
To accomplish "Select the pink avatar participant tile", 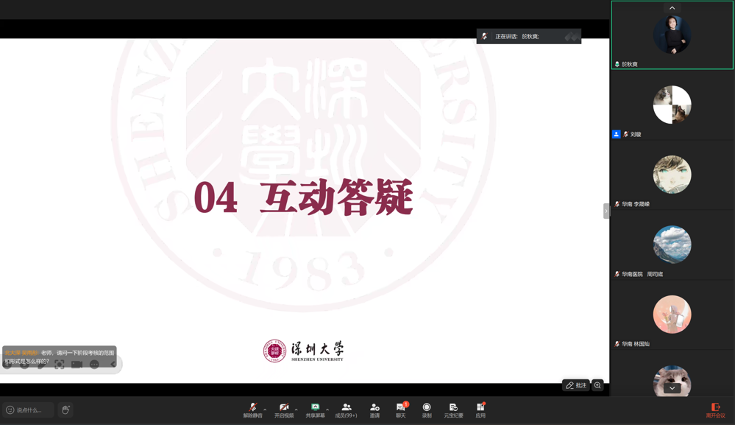I will pos(672,315).
